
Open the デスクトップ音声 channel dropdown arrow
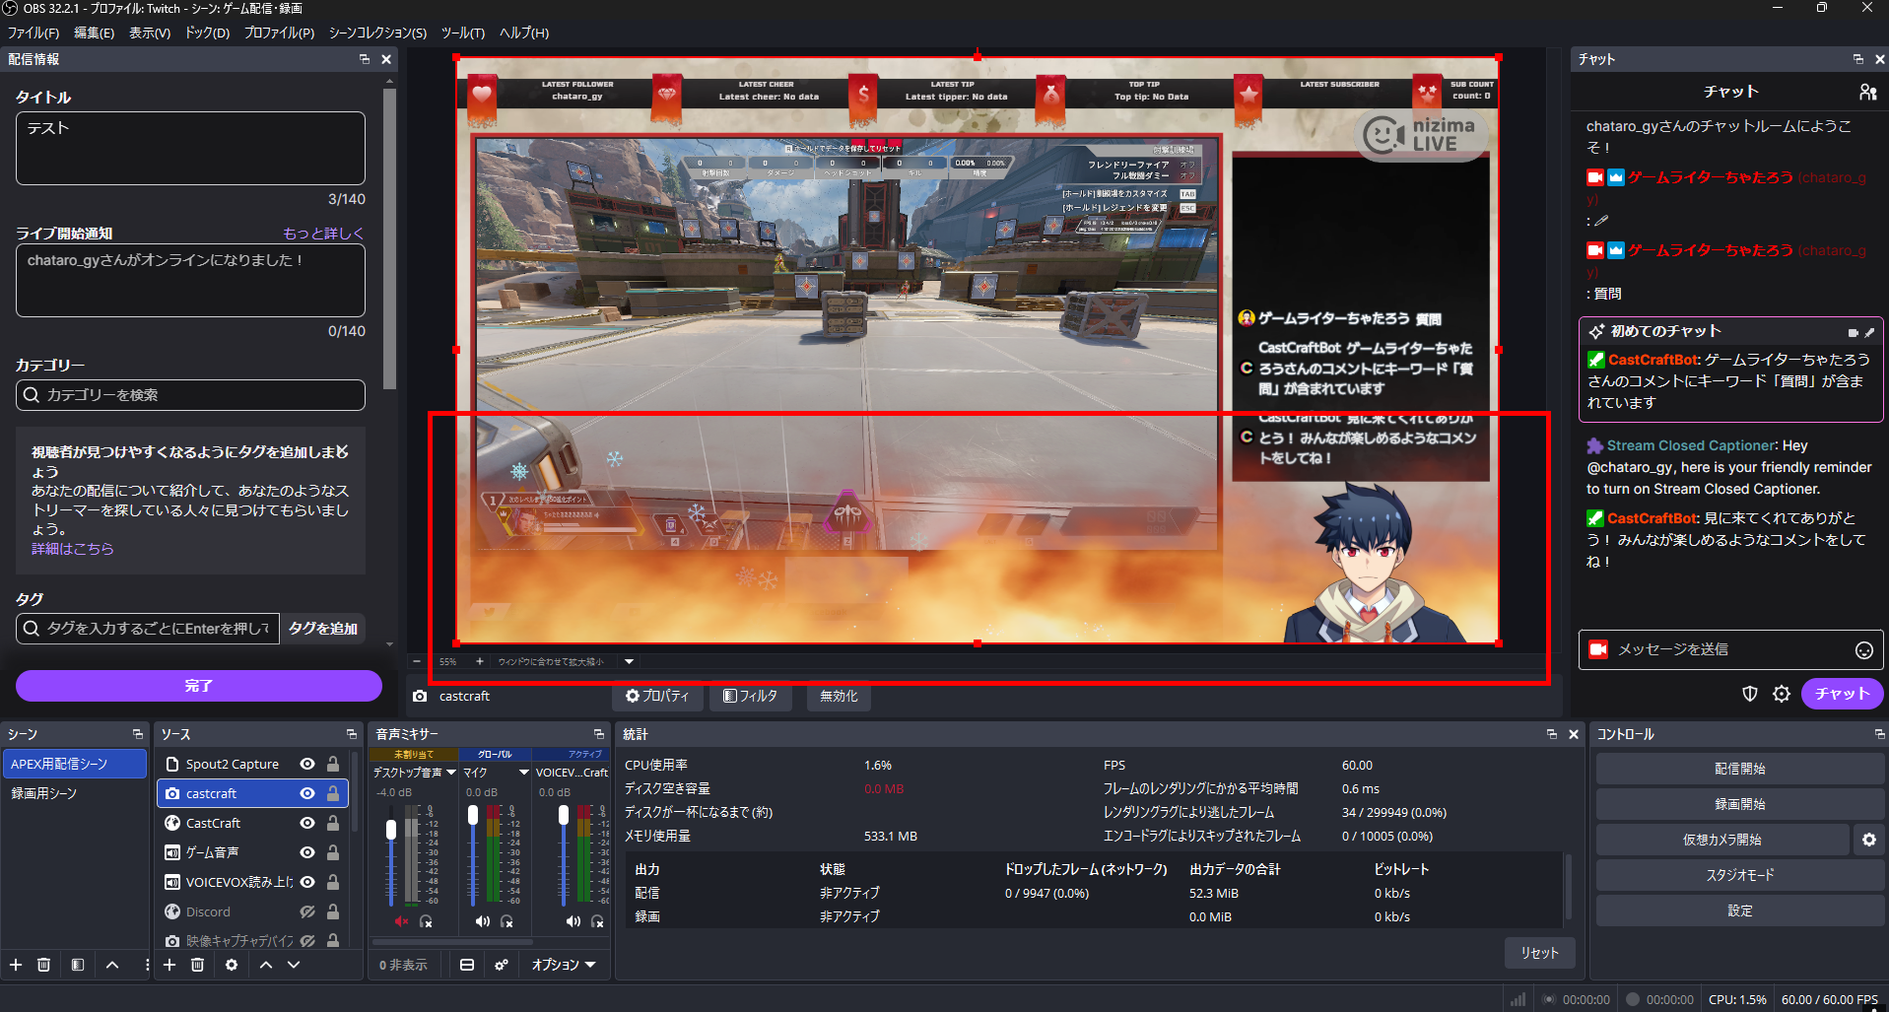tap(451, 773)
